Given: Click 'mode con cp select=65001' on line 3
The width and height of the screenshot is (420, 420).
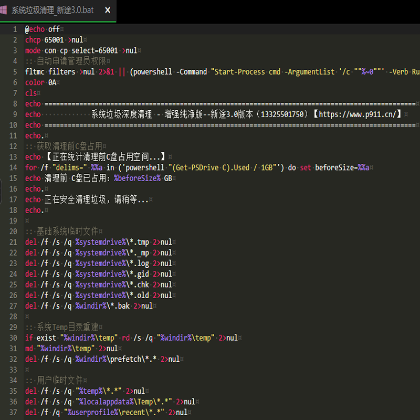Looking at the screenshot, I should (x=71, y=50).
